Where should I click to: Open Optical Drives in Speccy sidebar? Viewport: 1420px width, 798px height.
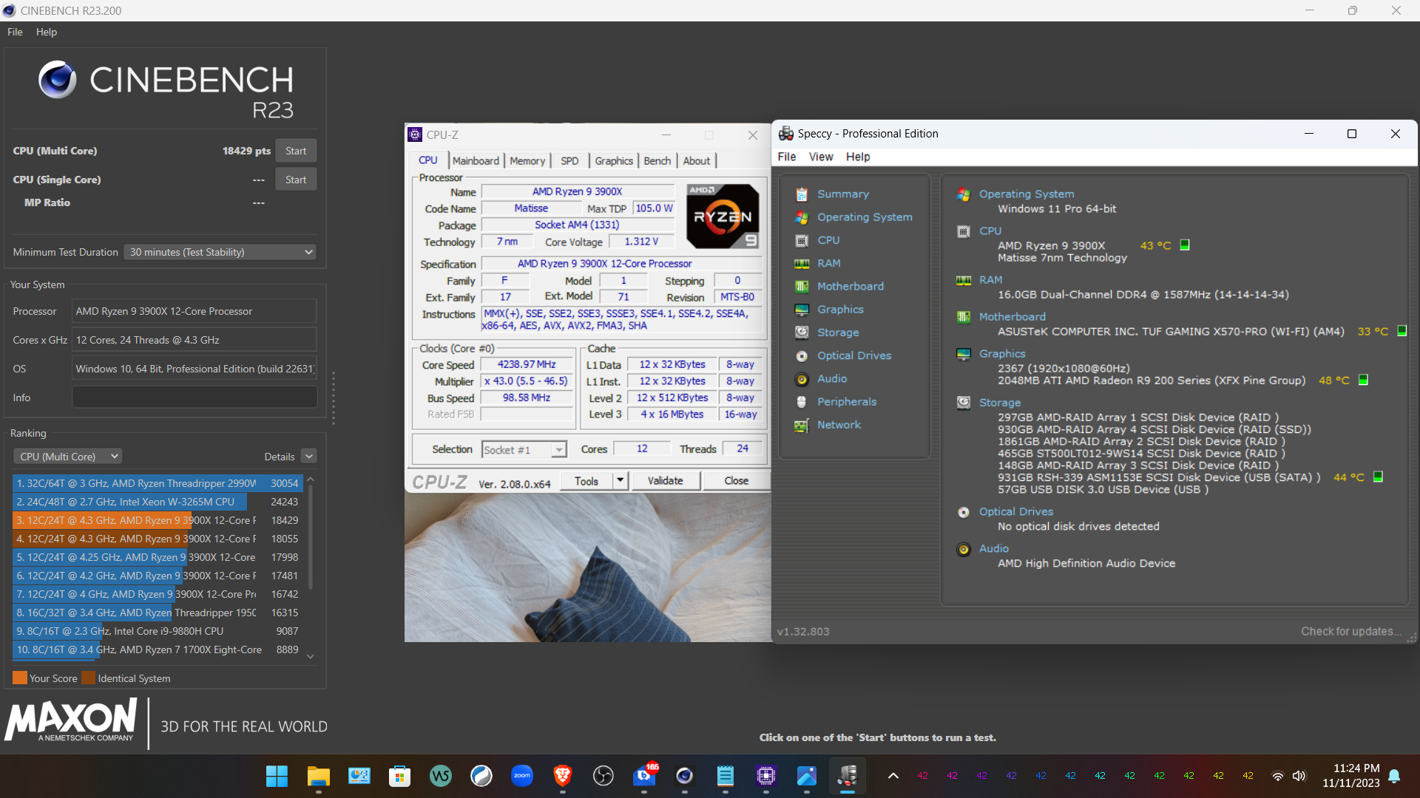[x=853, y=355]
